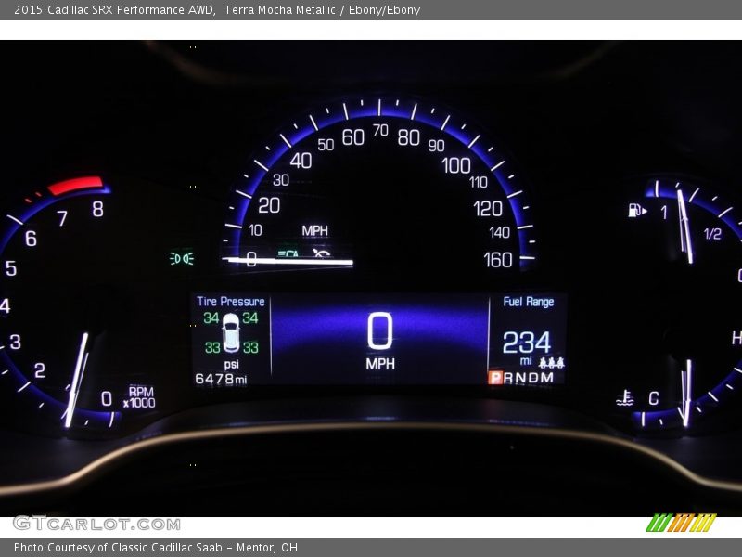The height and width of the screenshot is (557, 742).
Task: Click the rear-left tire pressure 33
Action: (212, 347)
